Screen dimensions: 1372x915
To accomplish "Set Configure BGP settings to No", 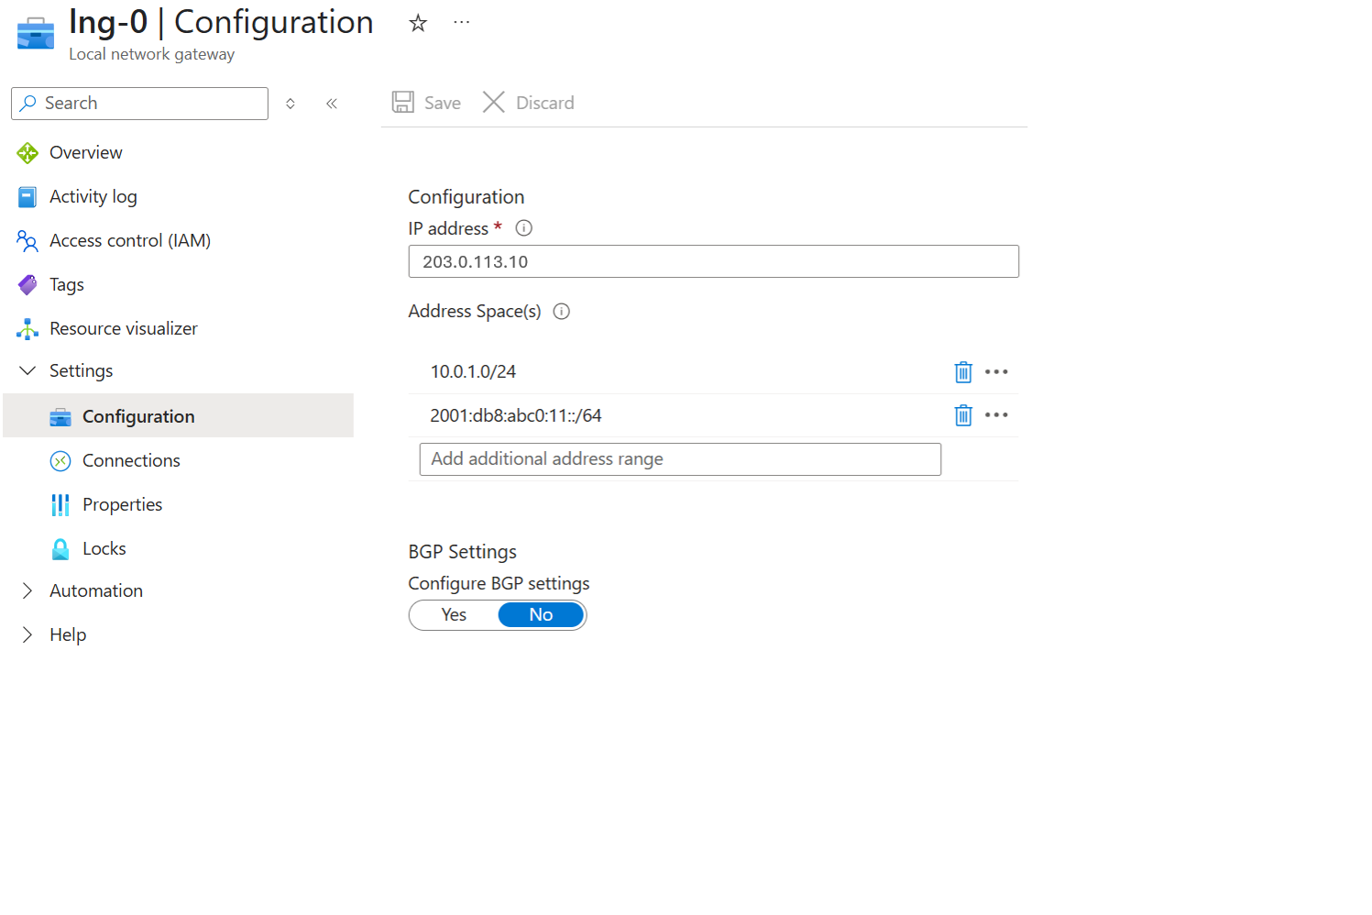I will (x=541, y=615).
